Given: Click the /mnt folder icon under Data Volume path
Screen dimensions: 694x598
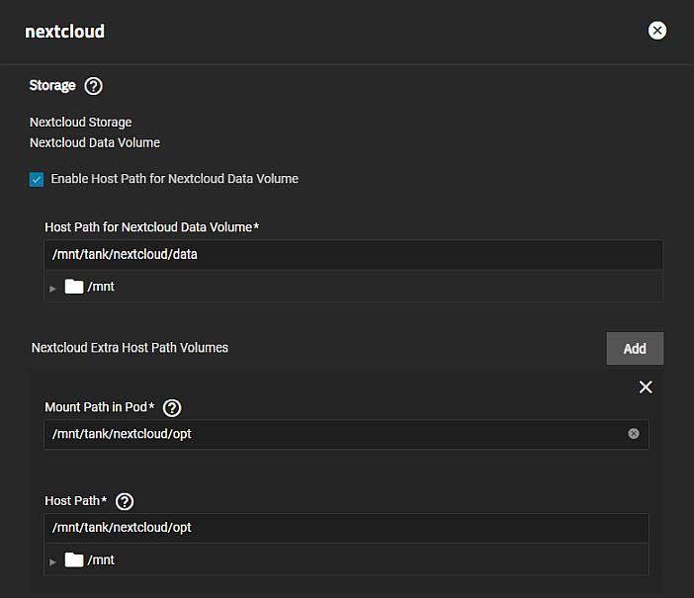Looking at the screenshot, I should coord(74,288).
